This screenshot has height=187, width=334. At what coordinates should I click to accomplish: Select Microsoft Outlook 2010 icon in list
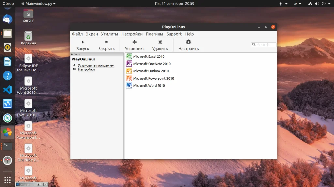(x=129, y=71)
